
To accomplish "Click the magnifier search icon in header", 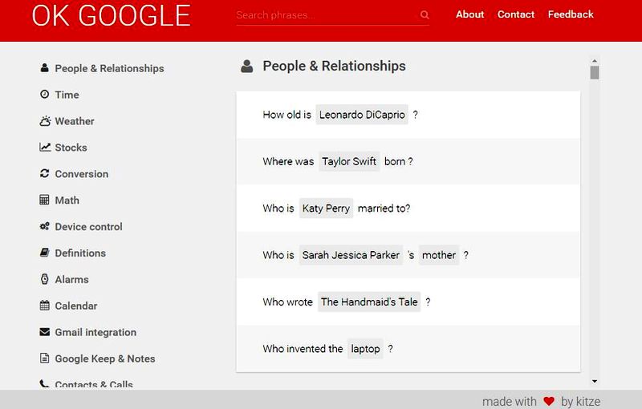I will click(x=425, y=15).
